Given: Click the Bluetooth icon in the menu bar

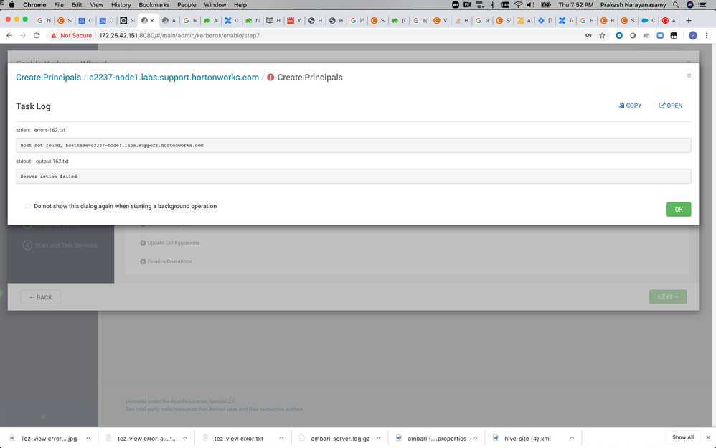Looking at the screenshot, I should point(492,4).
